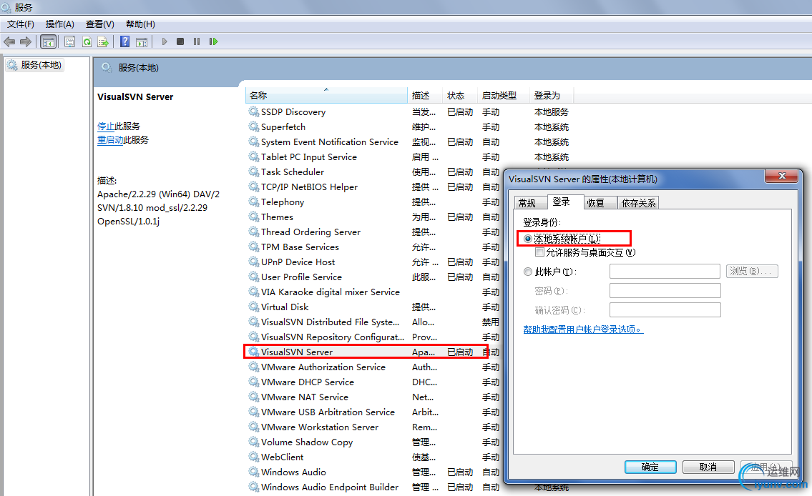
Task: Toggle the show/hide console tree toolbar icon
Action: coord(48,41)
